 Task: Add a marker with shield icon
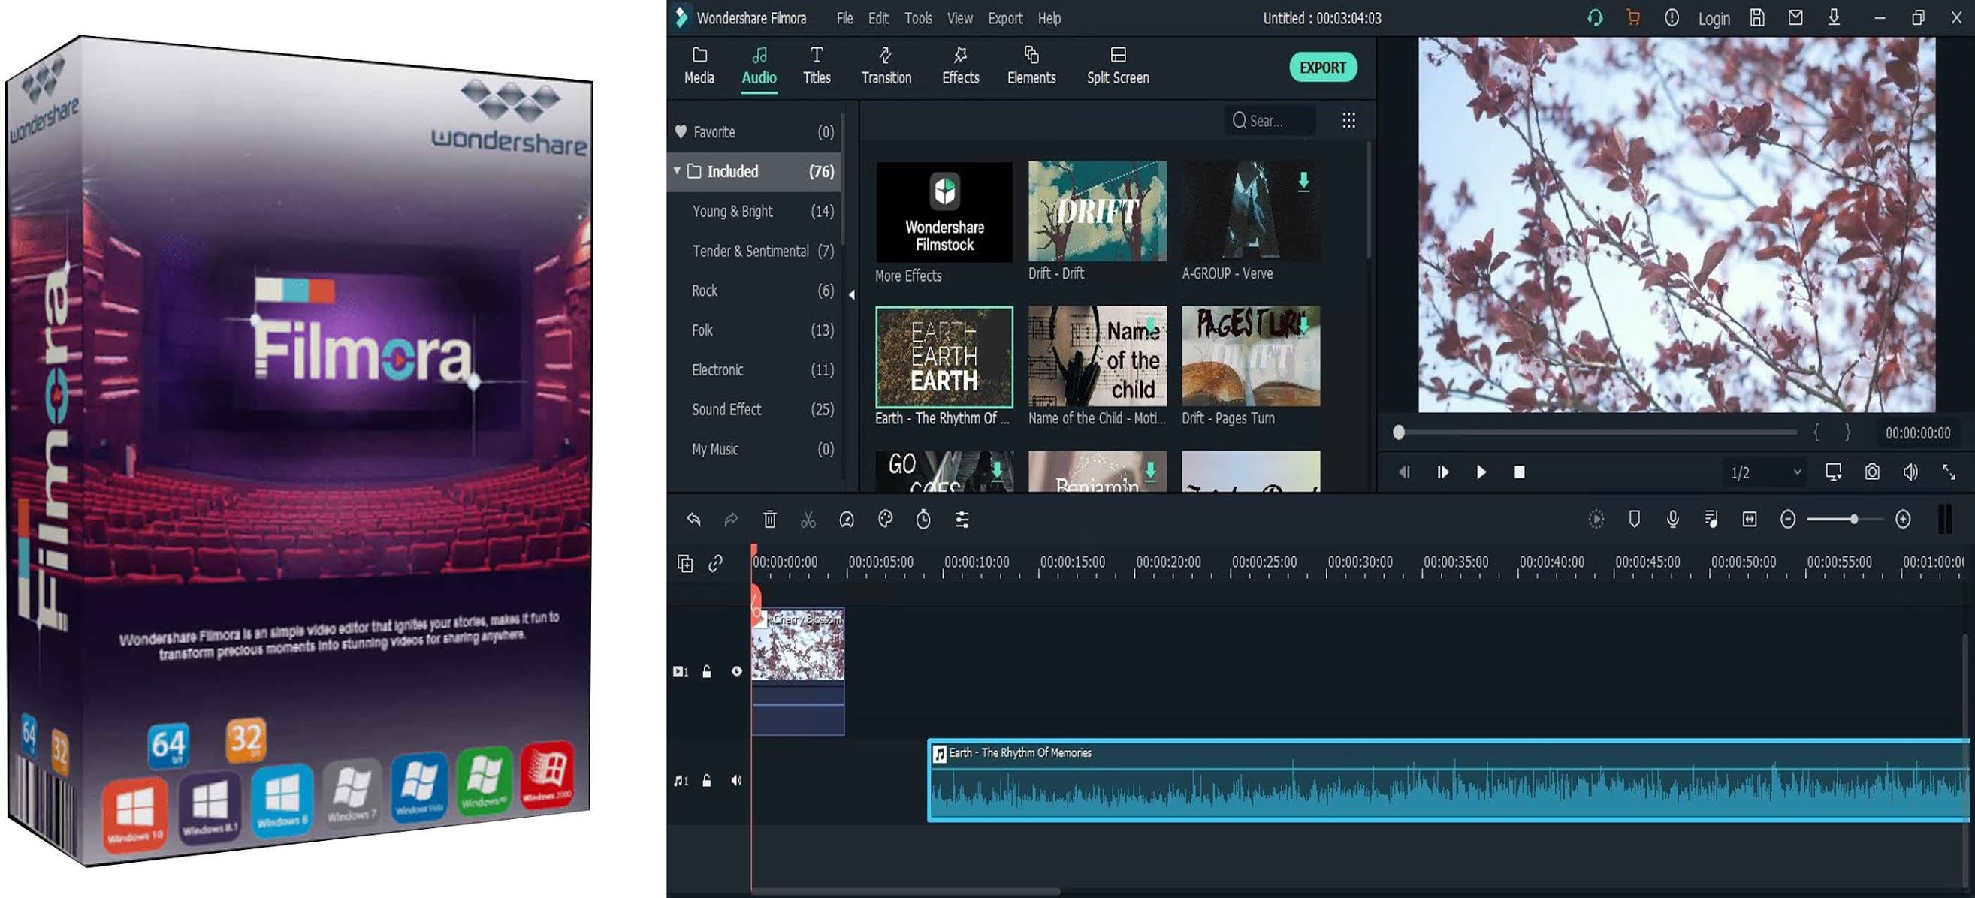click(1635, 520)
